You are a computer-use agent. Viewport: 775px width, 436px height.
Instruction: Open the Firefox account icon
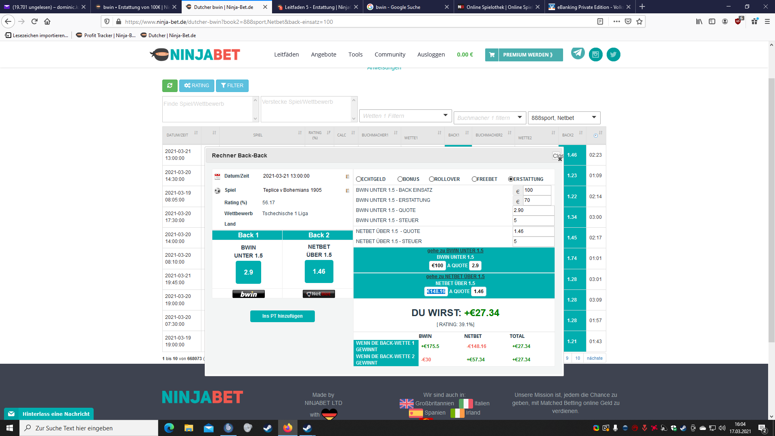[x=725, y=22]
